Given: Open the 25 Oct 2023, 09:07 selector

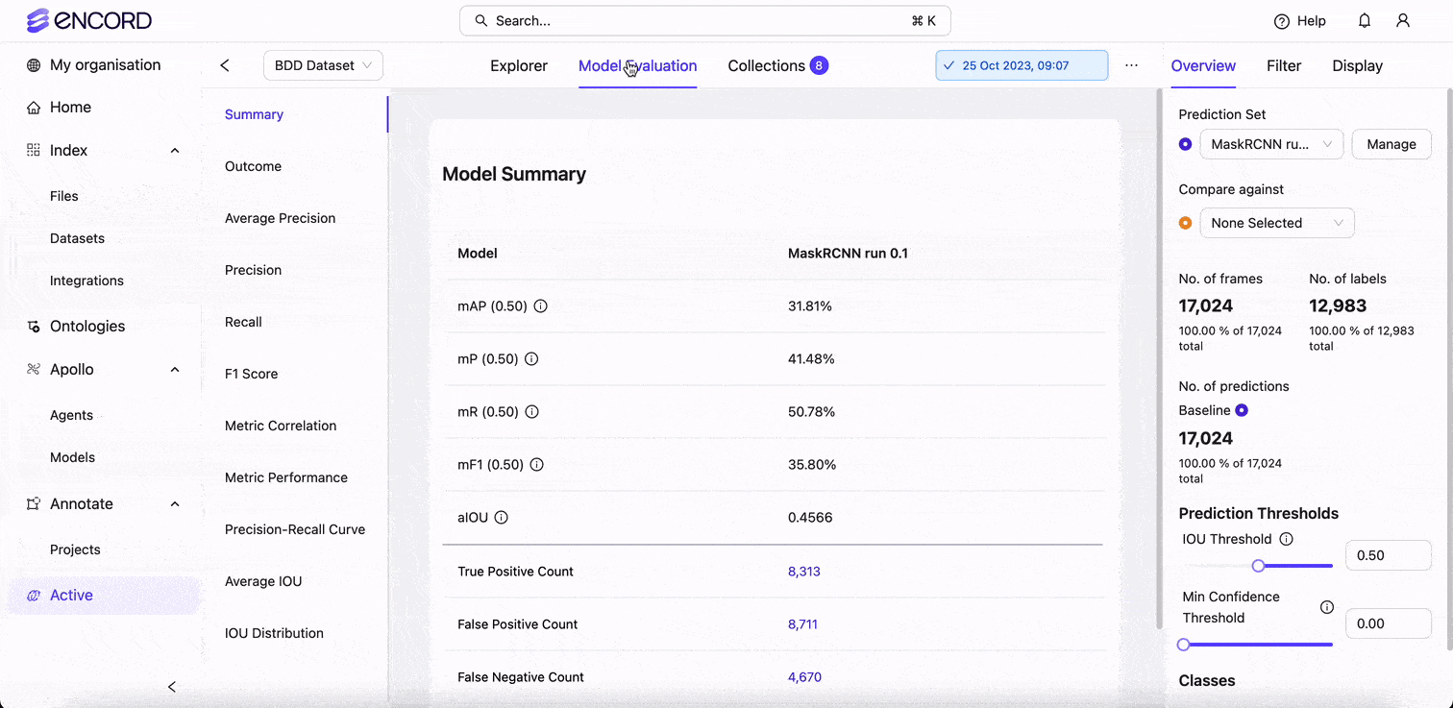Looking at the screenshot, I should [x=1022, y=65].
